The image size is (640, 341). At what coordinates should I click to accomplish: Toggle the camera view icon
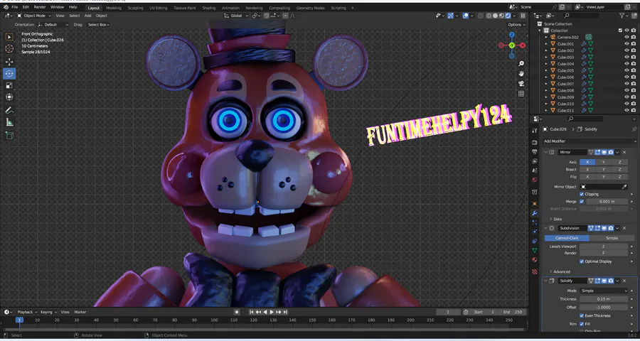point(521,84)
